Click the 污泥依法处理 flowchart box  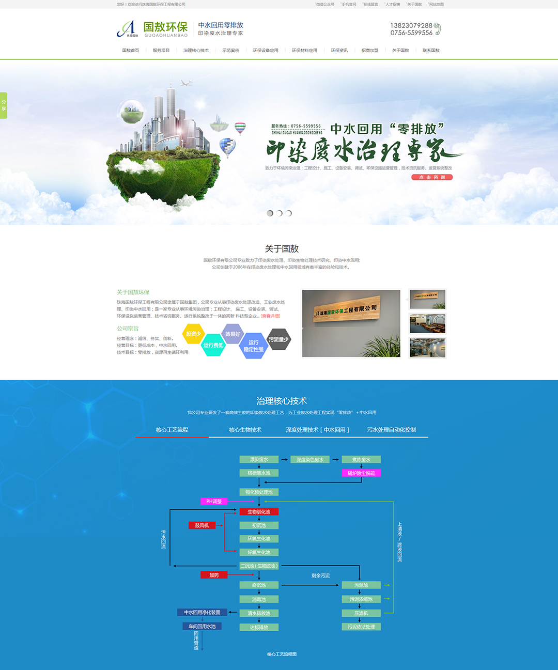tap(361, 627)
